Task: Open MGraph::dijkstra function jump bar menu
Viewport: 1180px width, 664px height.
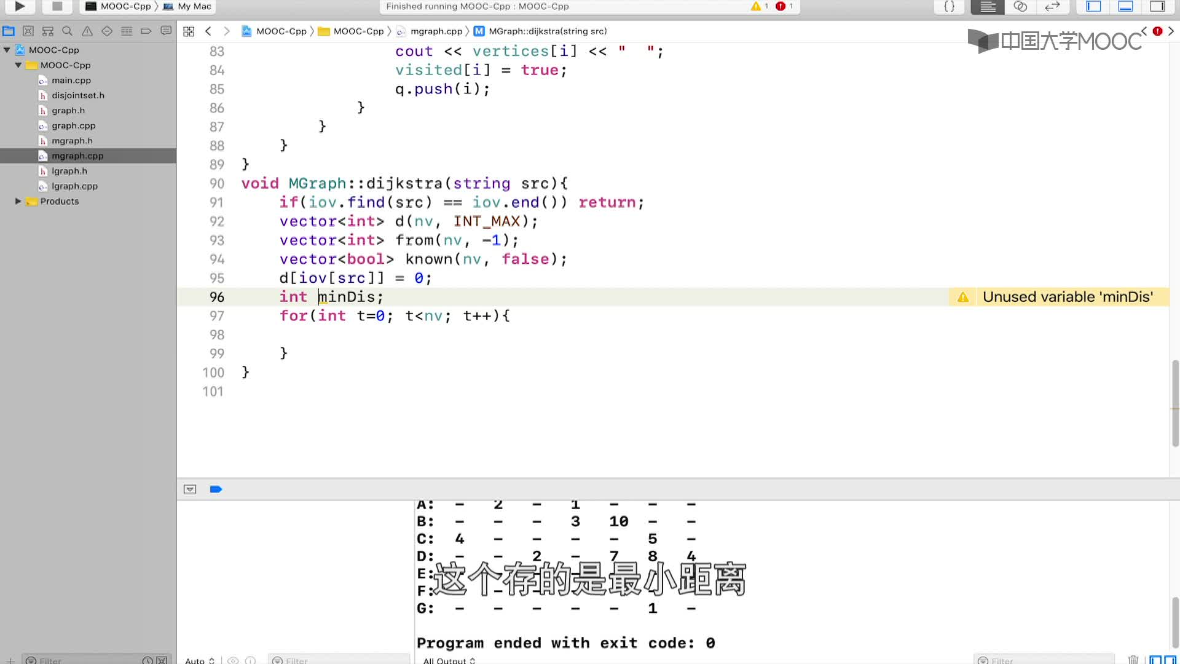Action: coord(540,31)
